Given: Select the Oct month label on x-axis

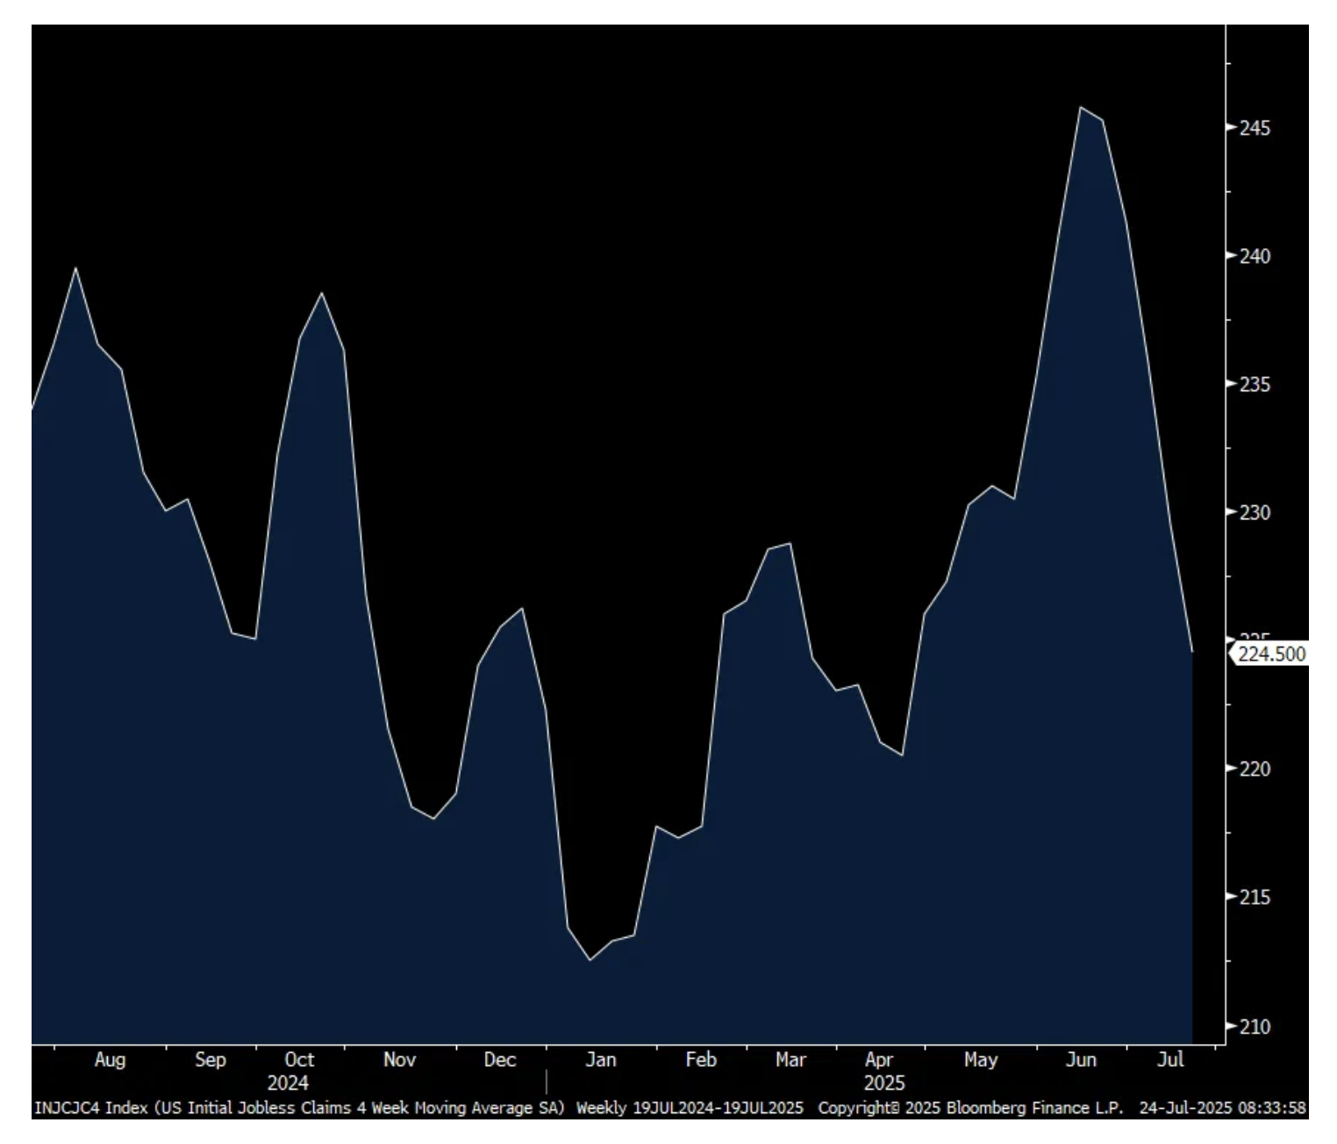Looking at the screenshot, I should tap(299, 1060).
